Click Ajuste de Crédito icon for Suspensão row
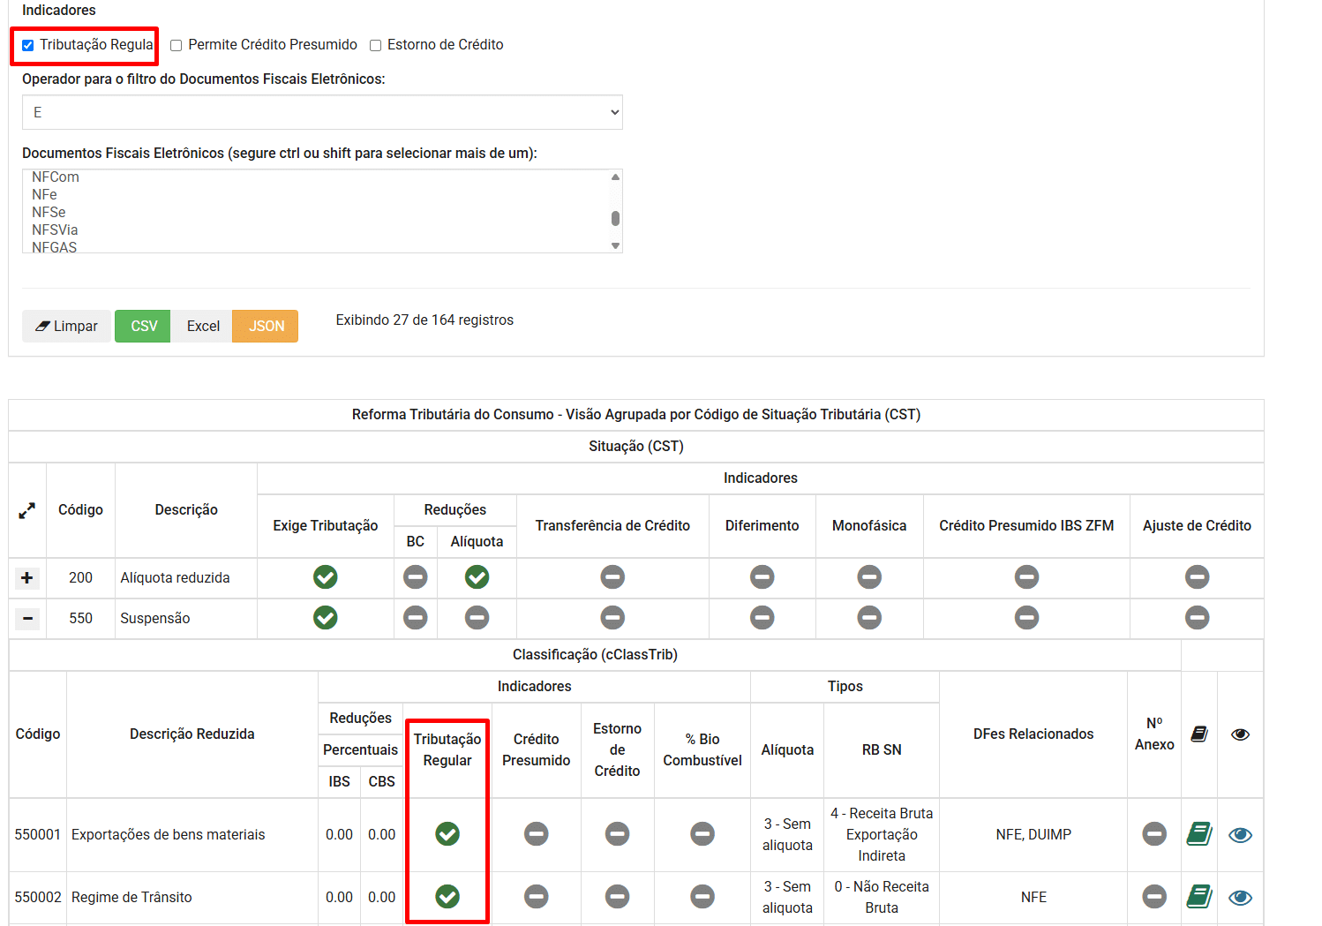This screenshot has height=926, width=1322. pos(1198,618)
